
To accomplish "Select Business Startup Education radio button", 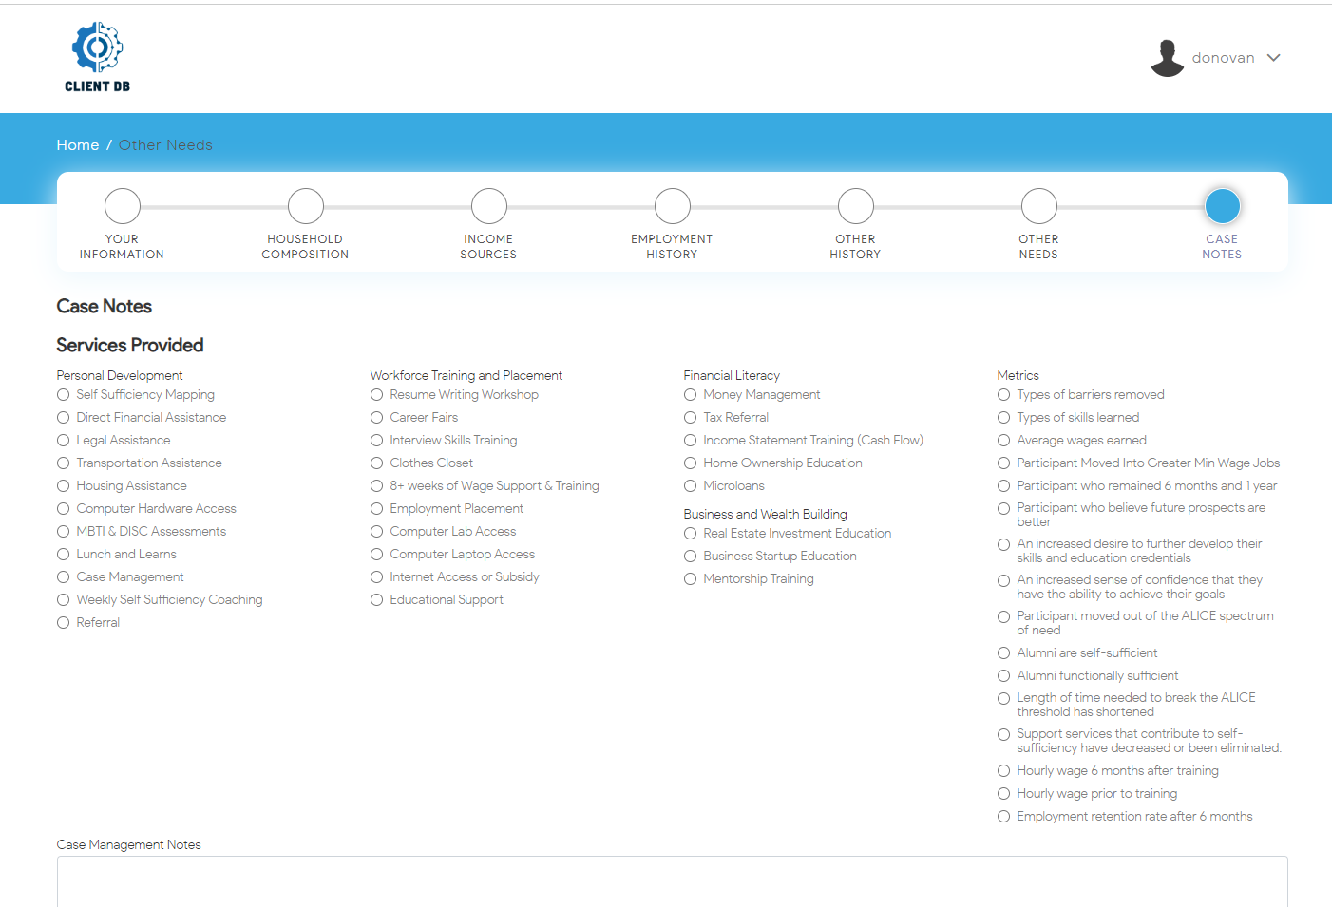I will click(691, 557).
